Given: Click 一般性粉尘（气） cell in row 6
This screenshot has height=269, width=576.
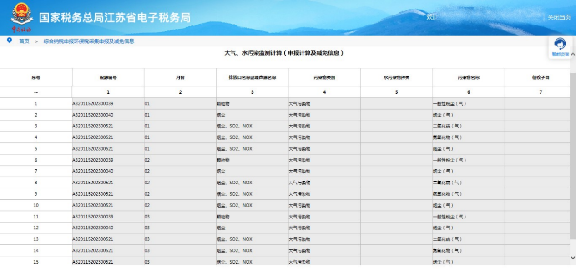Looking at the screenshot, I should click(469, 160).
